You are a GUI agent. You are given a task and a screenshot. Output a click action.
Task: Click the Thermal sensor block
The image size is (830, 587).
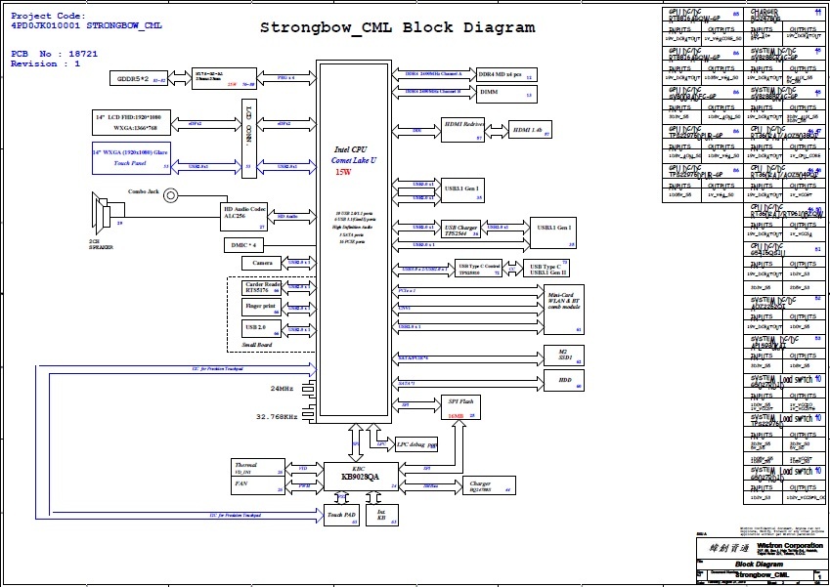[258, 468]
